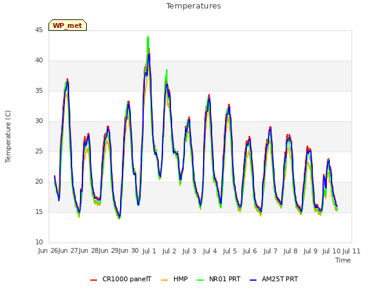Click the Jul 2 x-axis tick label

(x=169, y=251)
